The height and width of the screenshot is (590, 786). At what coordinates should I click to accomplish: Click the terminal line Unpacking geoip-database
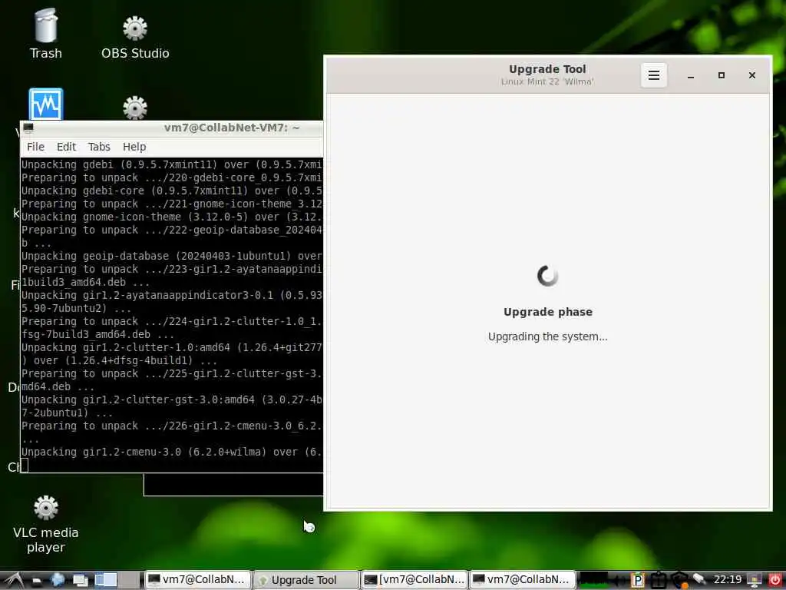tap(171, 256)
